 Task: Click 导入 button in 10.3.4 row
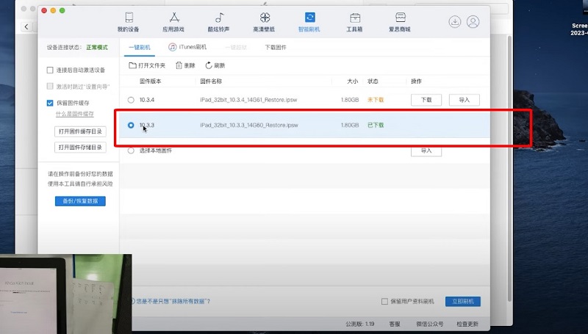(x=465, y=100)
